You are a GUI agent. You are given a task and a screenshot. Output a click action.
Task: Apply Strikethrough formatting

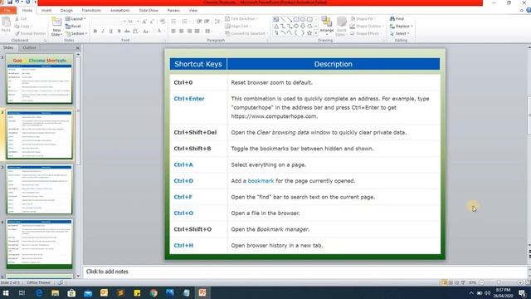[127, 32]
